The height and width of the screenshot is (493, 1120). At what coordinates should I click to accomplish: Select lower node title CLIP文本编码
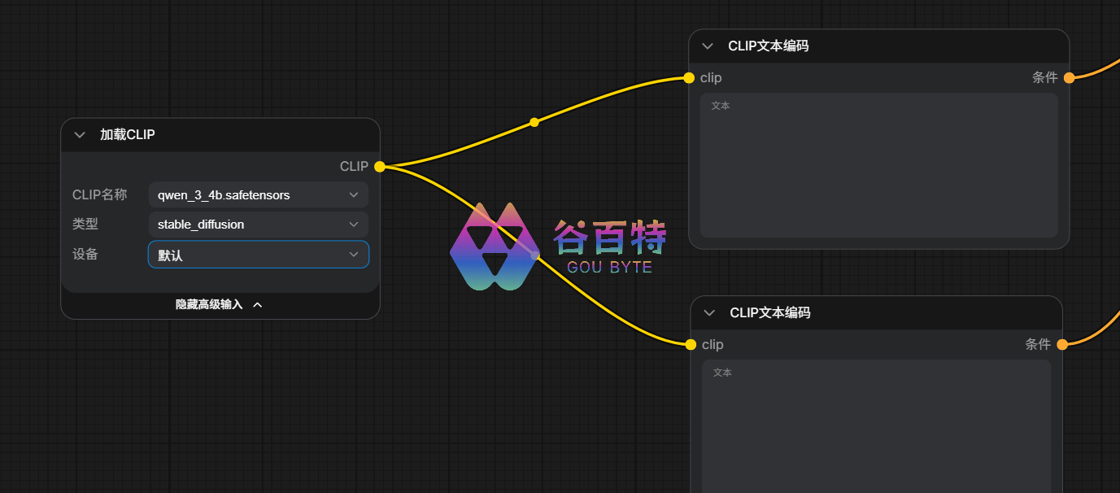click(770, 313)
